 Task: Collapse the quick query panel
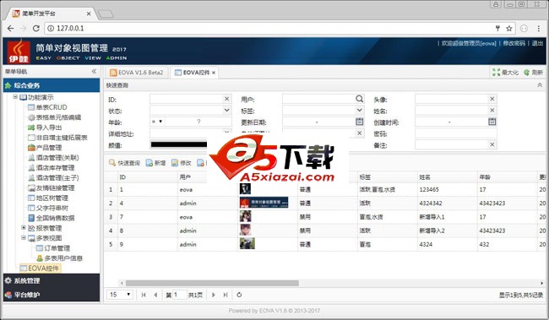(540, 85)
